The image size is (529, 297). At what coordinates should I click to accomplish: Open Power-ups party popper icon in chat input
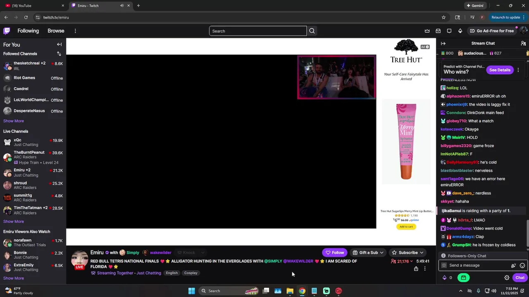pos(514,266)
